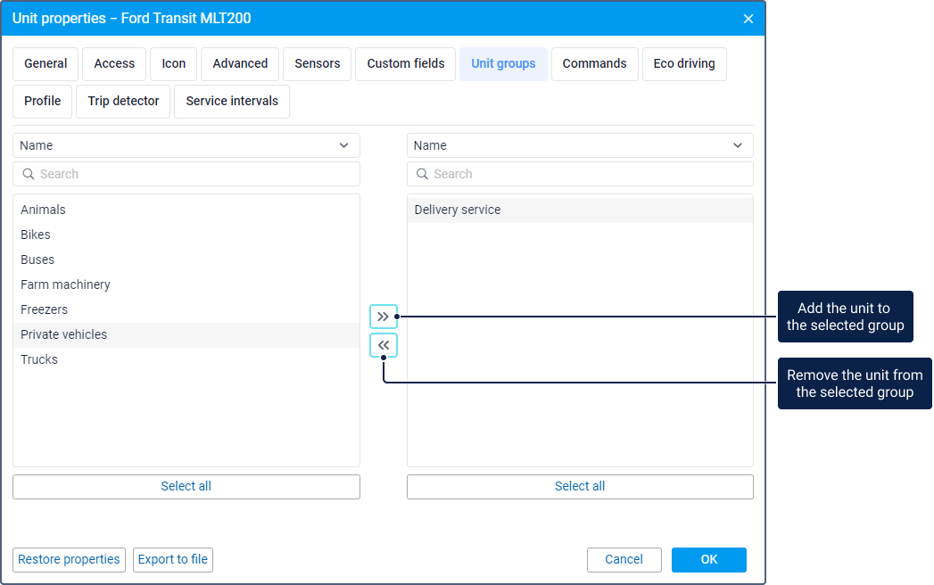Viewport: 934px width, 585px height.
Task: Select Private vehicles in the available groups
Action: [x=64, y=334]
